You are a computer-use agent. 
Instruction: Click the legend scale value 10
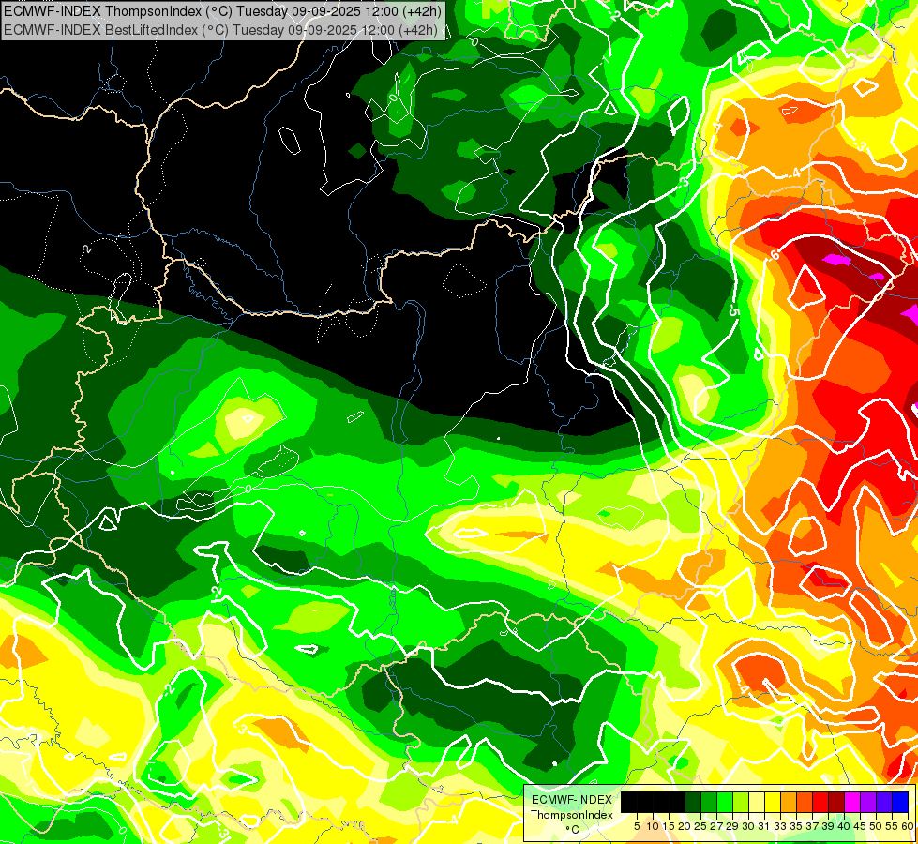653,826
